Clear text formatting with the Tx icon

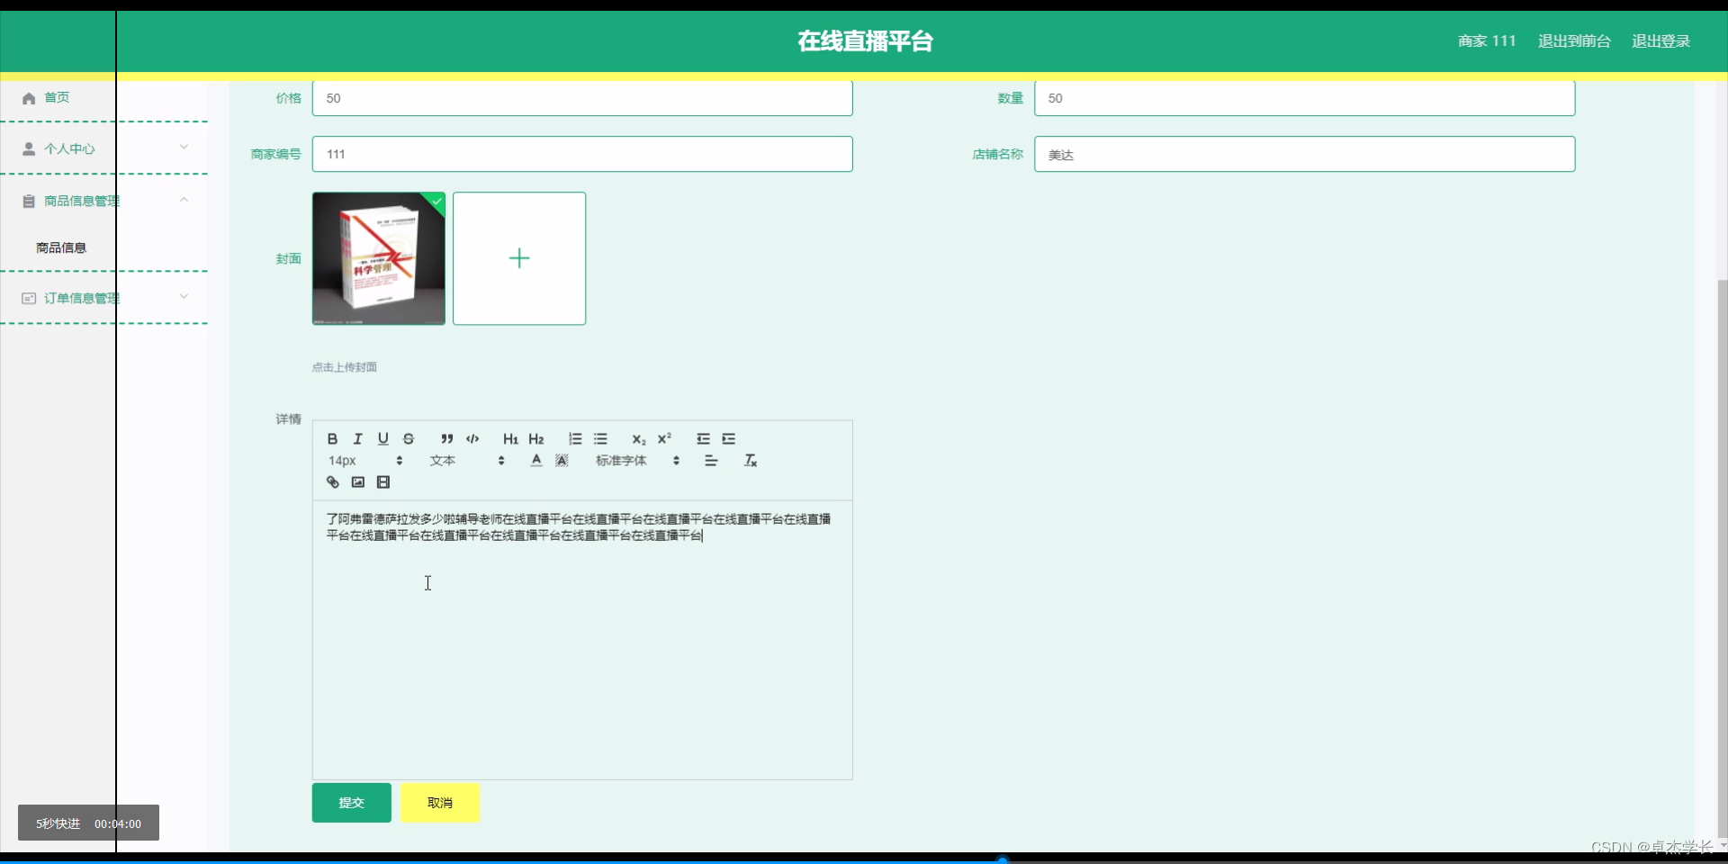tap(750, 461)
